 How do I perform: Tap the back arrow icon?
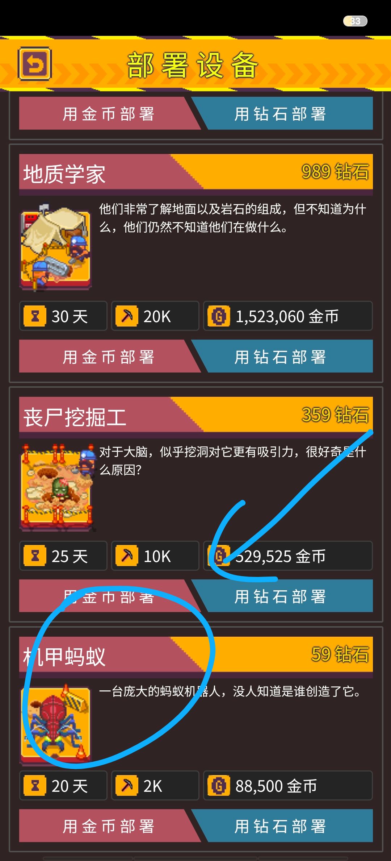tap(35, 64)
